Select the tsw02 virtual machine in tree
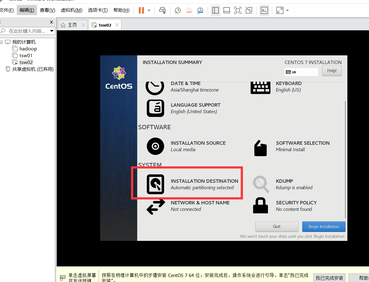Viewport: 369px width, 282px height. pyautogui.click(x=26, y=62)
